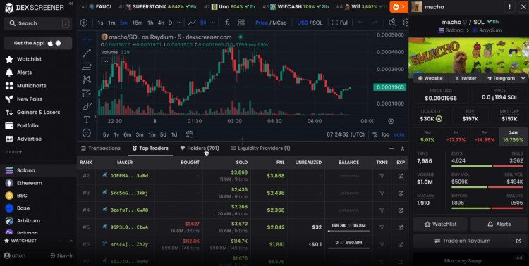Toggle auto scale on chart
Image resolution: width=529 pixels, height=266 pixels.
pos(399,134)
